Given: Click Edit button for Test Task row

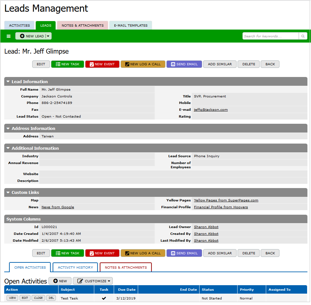Looking at the screenshot, I should point(25,298).
